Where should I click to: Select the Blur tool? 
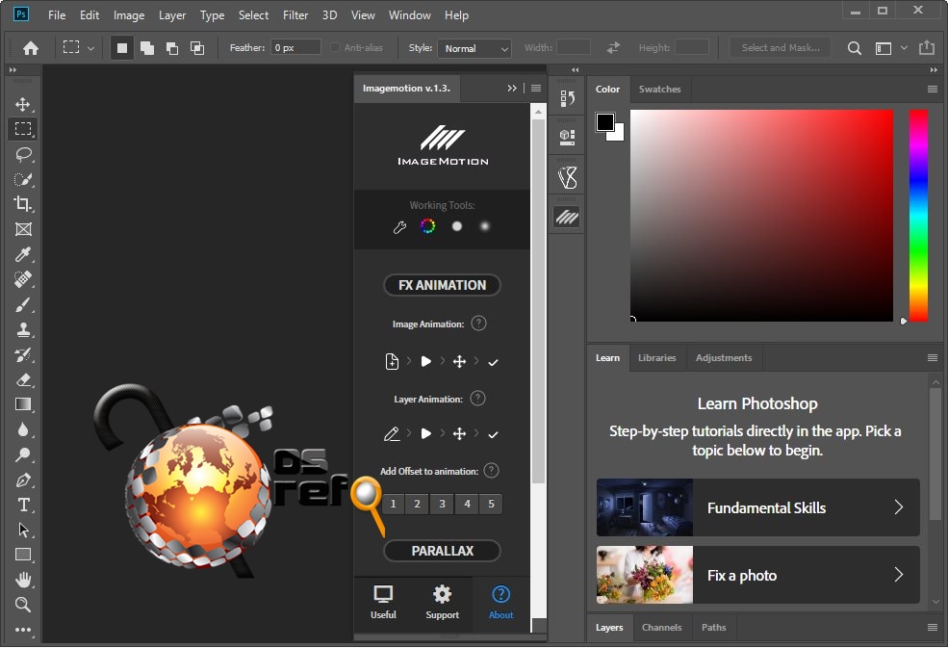(x=23, y=429)
